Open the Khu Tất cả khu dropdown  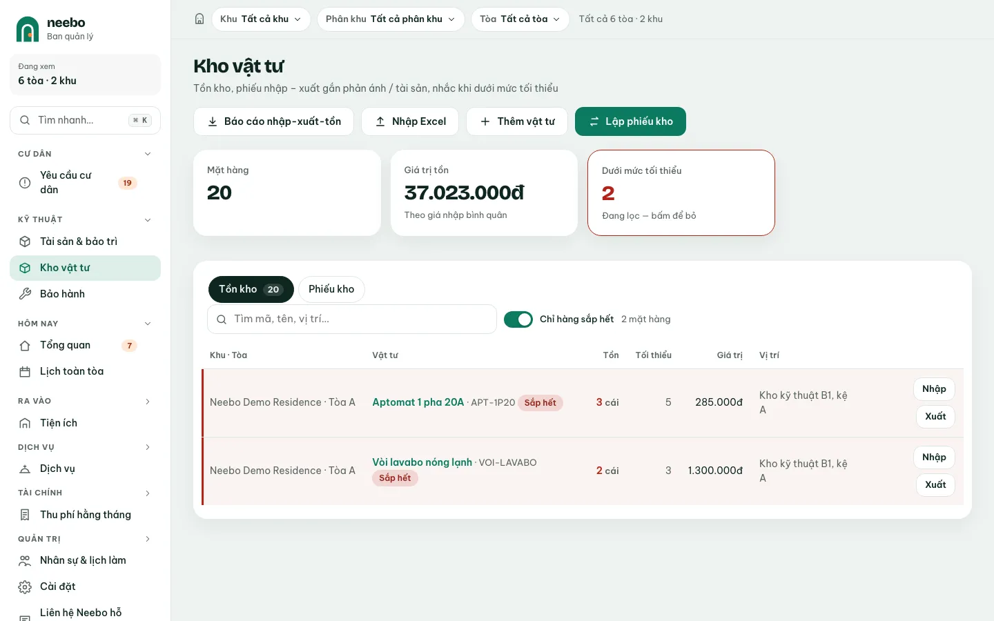pos(261,19)
